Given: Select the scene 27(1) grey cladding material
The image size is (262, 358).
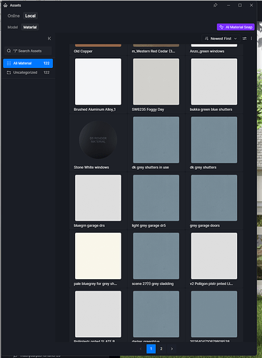Looking at the screenshot, I should (x=156, y=256).
